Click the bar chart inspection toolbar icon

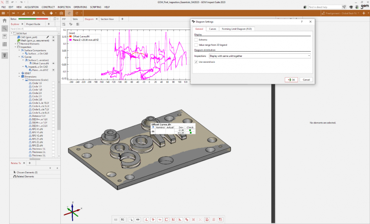pos(23,13)
